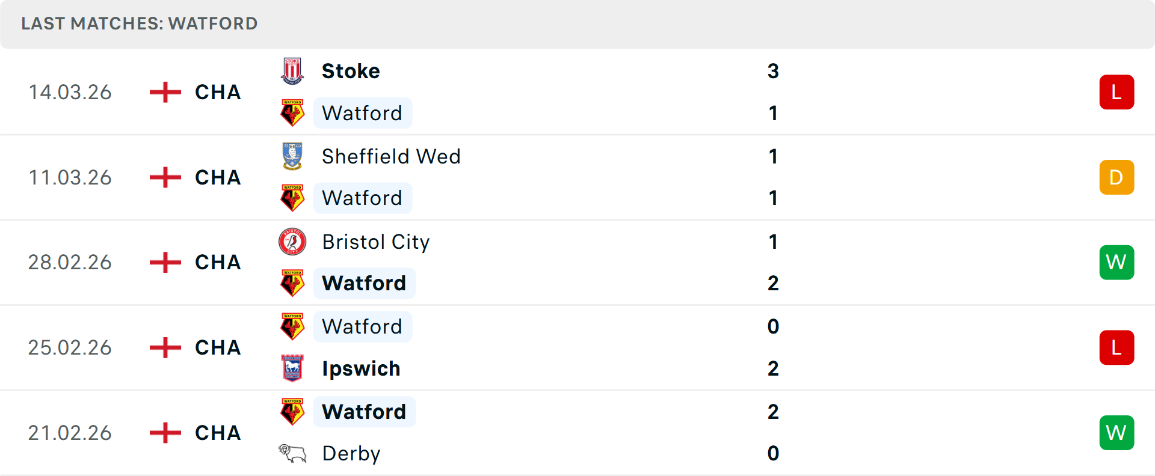Click the green W result indicator for Derby match
Viewport: 1155px width, 476px height.
pos(1116,432)
